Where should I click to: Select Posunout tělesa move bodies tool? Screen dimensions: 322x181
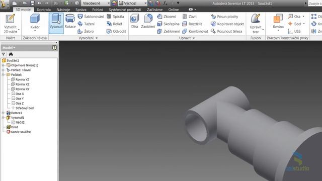[226, 31]
